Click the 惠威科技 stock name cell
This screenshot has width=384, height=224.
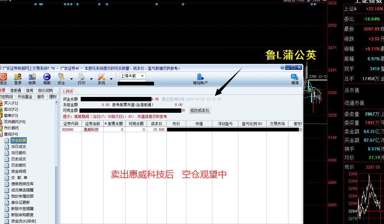coord(91,130)
